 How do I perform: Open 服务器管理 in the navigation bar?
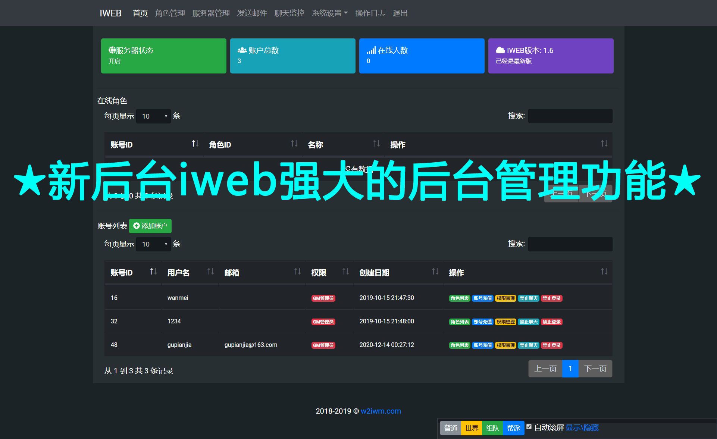(x=211, y=13)
